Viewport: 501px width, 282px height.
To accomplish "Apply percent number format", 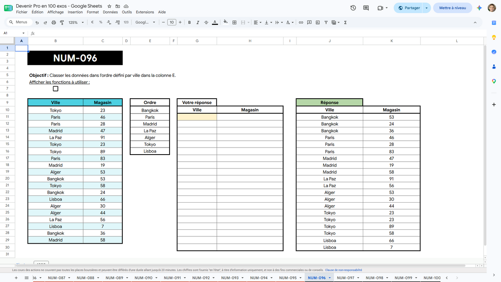I will [x=101, y=23].
